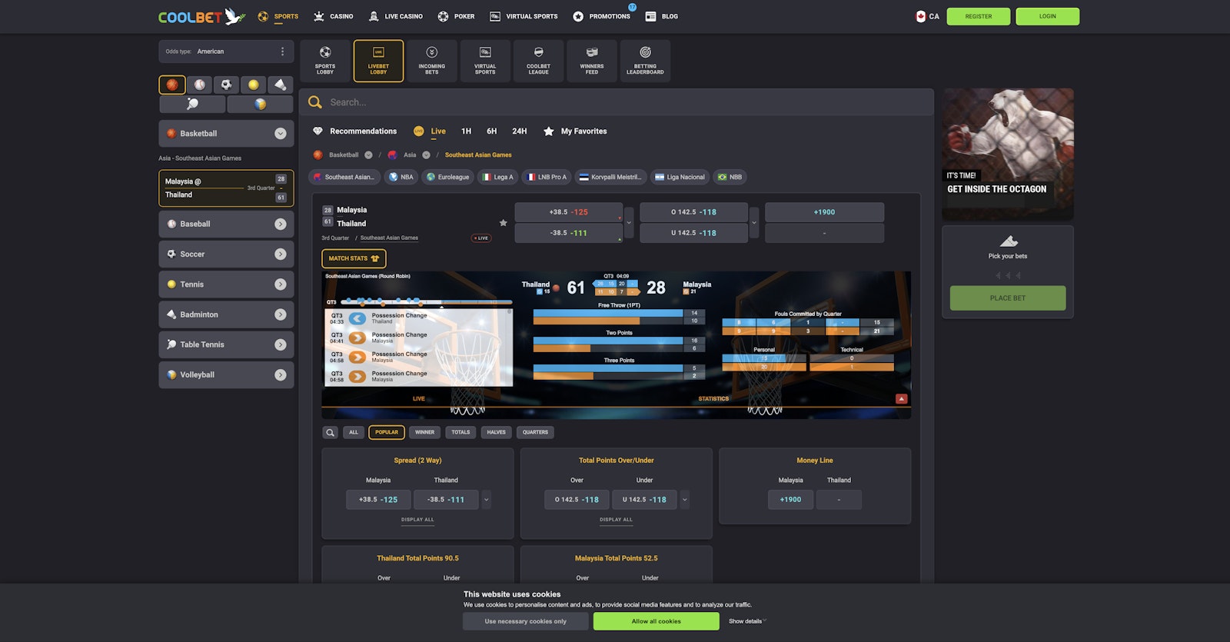Select the badminton shuttlecock filter icon

coord(280,85)
